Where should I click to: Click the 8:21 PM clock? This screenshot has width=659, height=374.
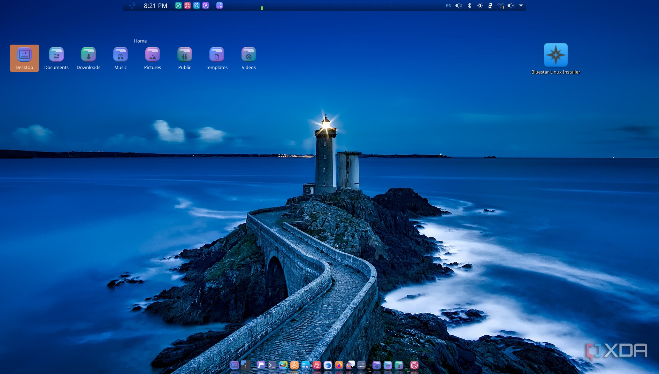[155, 6]
